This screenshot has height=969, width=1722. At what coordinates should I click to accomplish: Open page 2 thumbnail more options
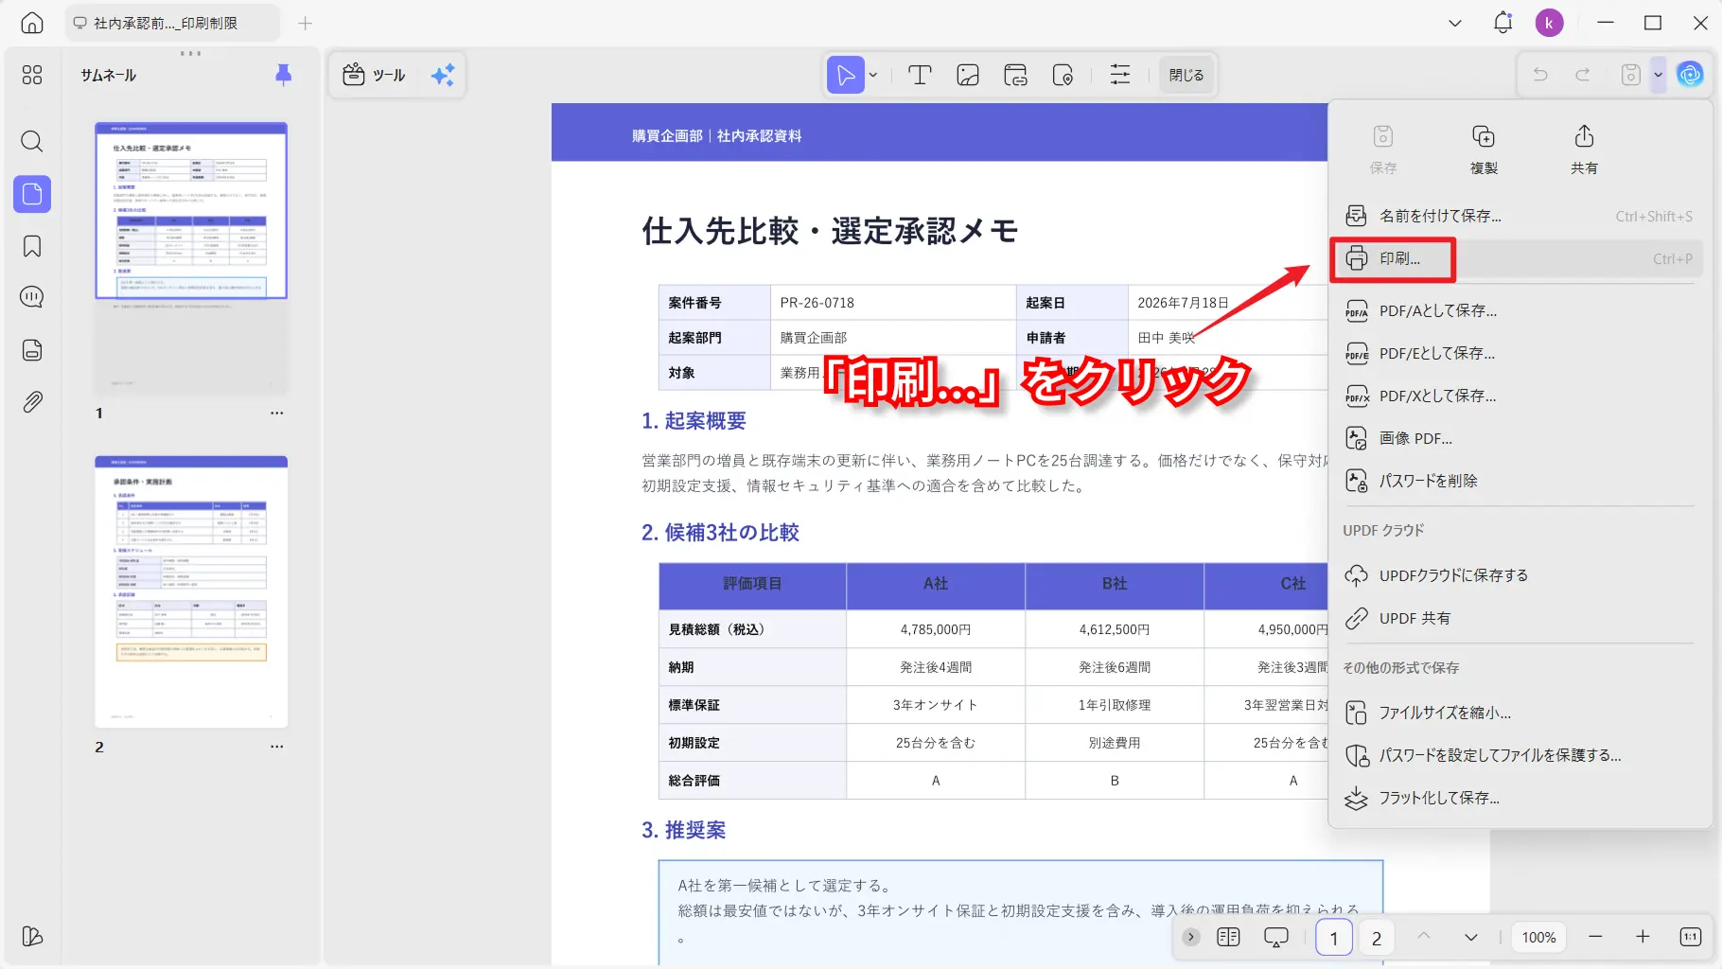coord(276,747)
